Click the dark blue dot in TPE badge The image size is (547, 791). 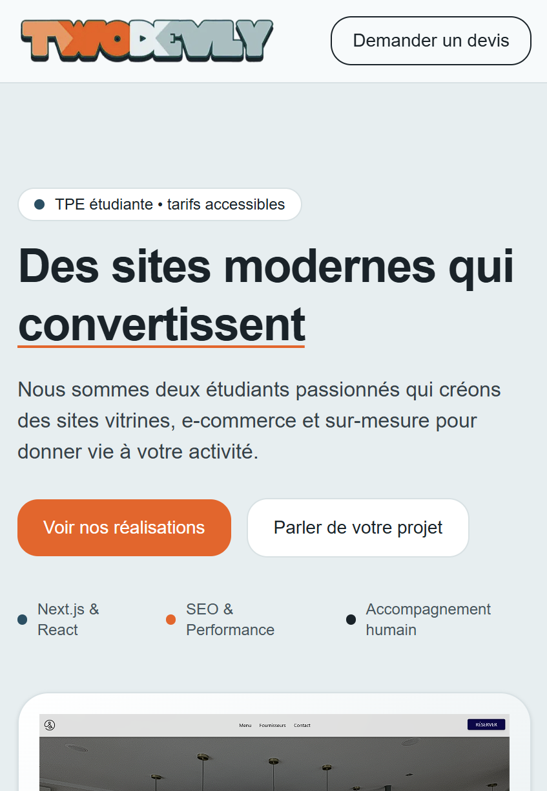click(x=39, y=204)
